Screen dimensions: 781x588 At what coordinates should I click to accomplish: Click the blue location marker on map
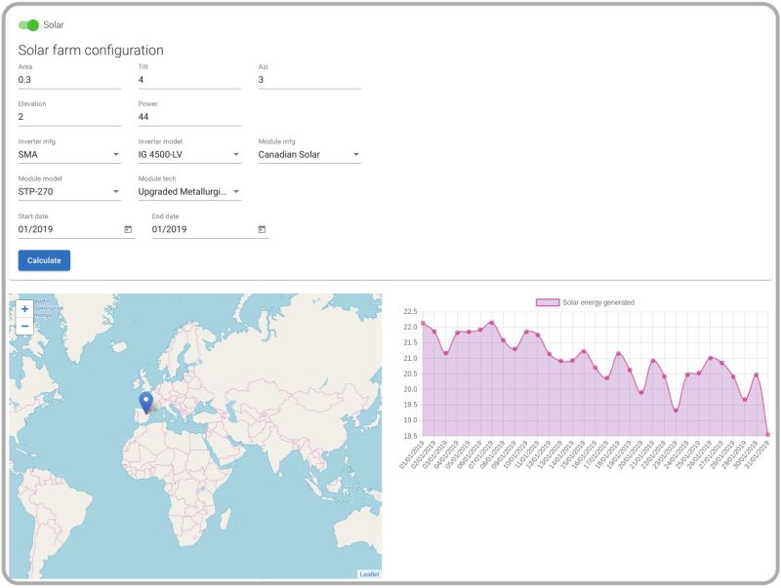[145, 403]
